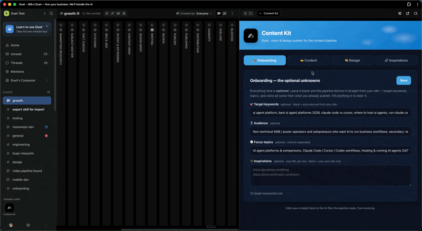Toggle the side panel layout icon
Viewport: 422px width, 231px height.
point(416,14)
